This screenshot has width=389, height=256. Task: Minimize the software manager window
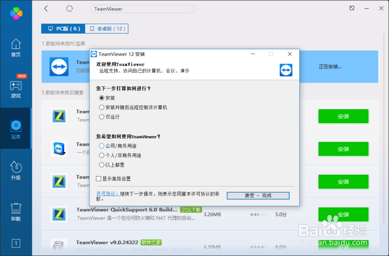point(366,9)
